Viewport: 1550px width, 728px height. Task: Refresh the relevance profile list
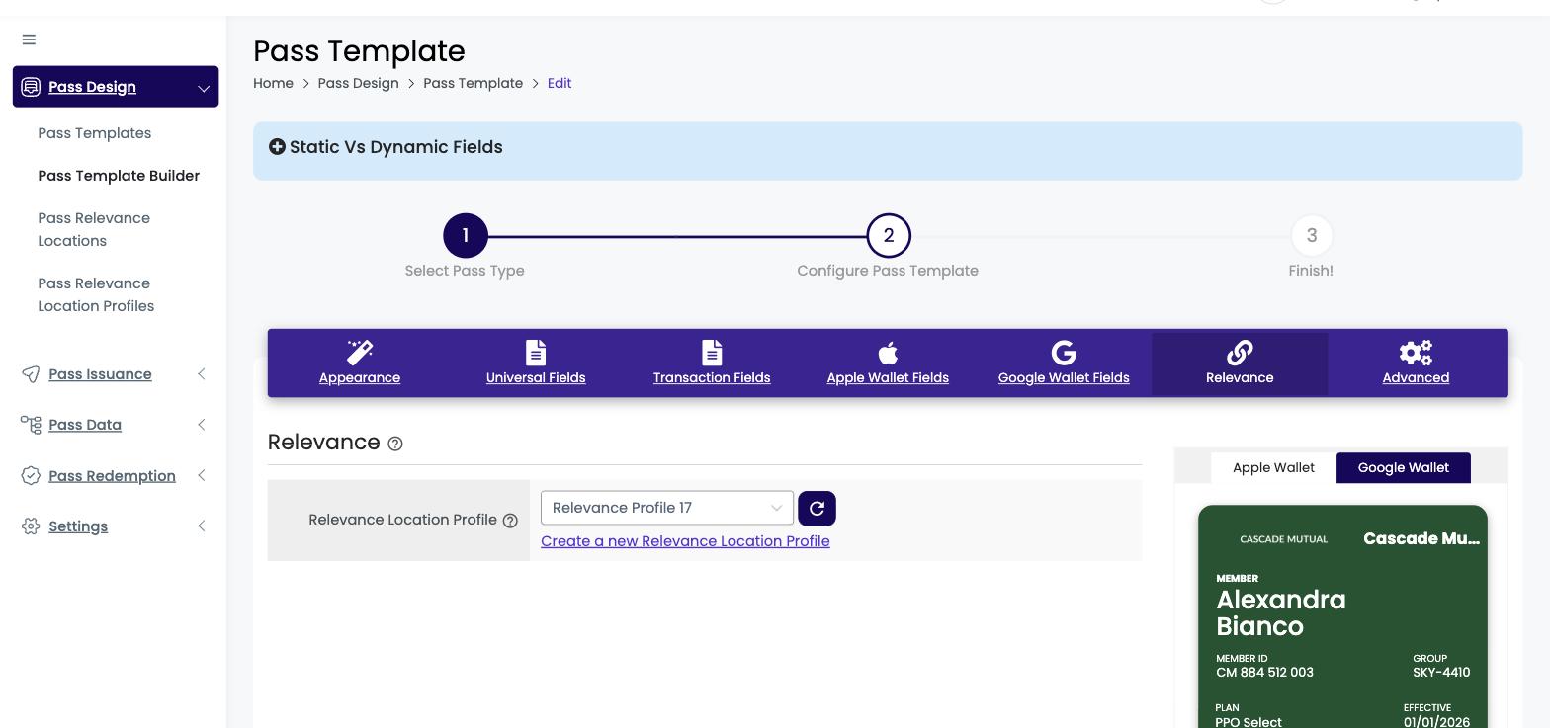coord(817,508)
